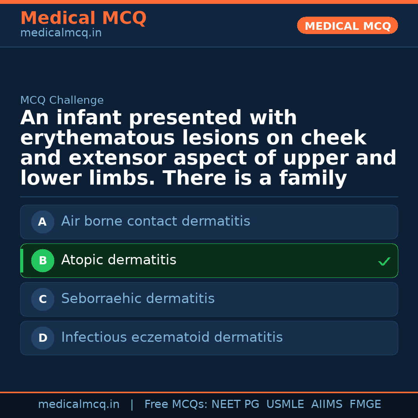This screenshot has width=418, height=418.
Task: Click the MCQ Challenge label
Action: pos(62,101)
